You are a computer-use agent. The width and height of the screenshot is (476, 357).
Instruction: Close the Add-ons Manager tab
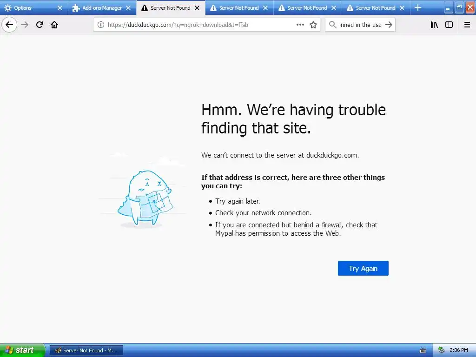point(128,8)
